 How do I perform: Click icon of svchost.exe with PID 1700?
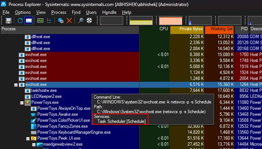(x=22, y=55)
